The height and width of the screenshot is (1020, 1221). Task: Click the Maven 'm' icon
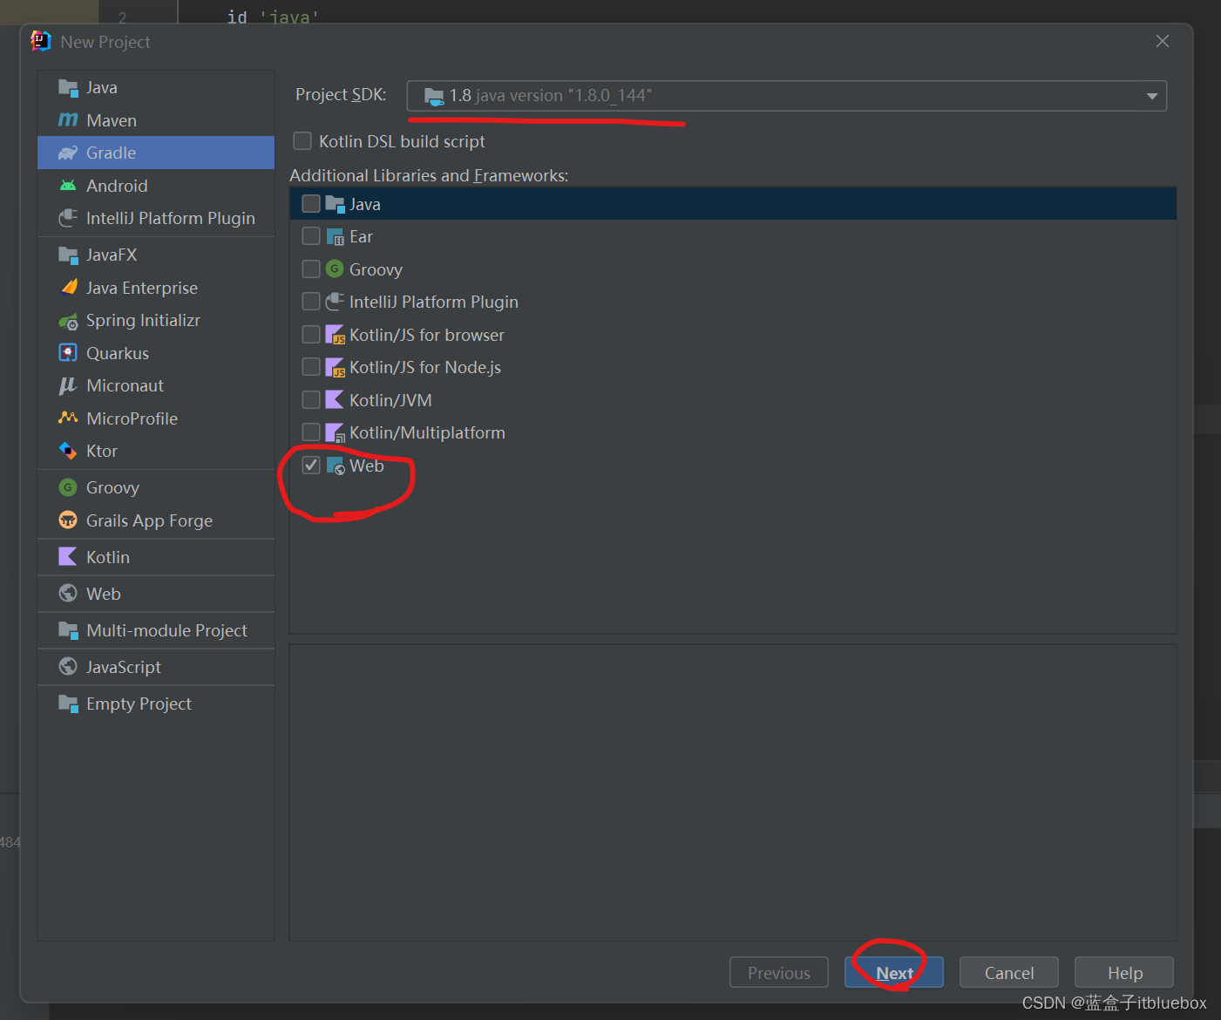coord(68,119)
